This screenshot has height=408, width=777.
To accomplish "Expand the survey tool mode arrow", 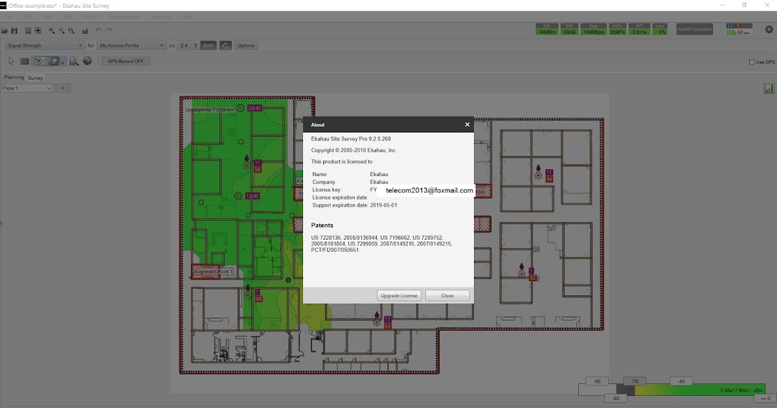I will click(63, 62).
